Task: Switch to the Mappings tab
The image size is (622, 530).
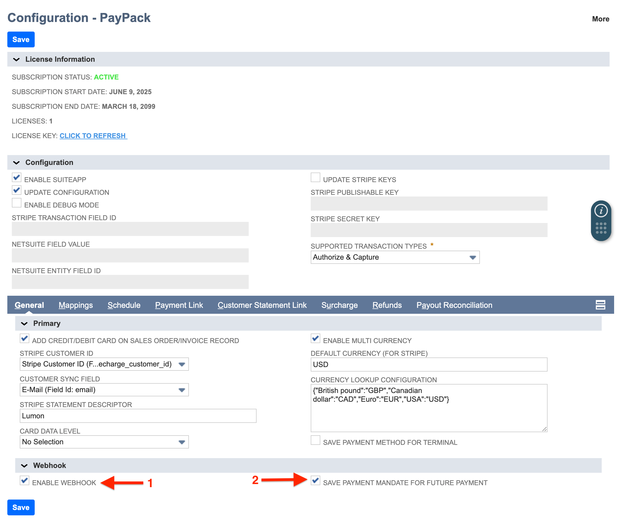Action: point(76,305)
